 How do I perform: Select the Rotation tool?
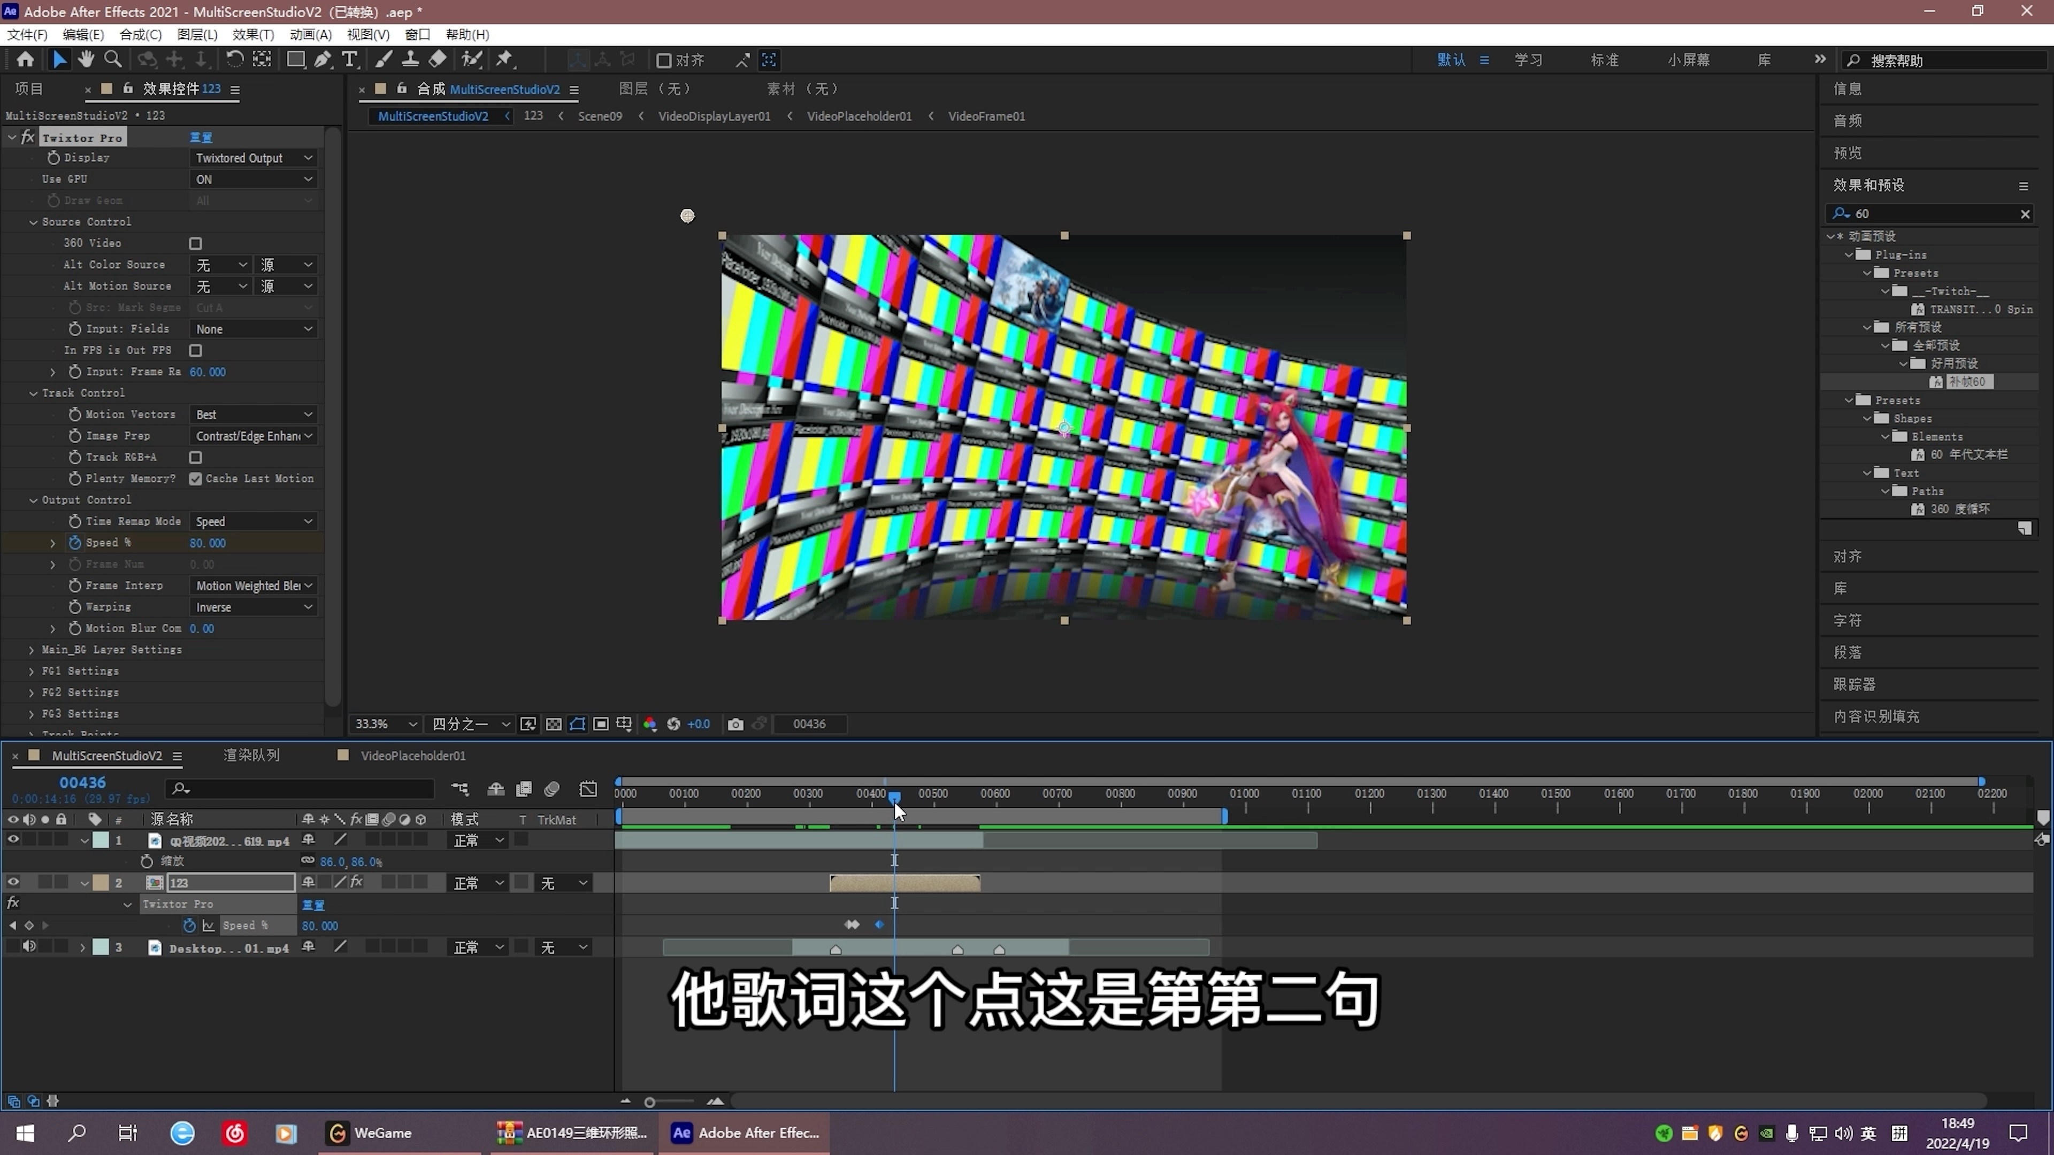click(234, 59)
